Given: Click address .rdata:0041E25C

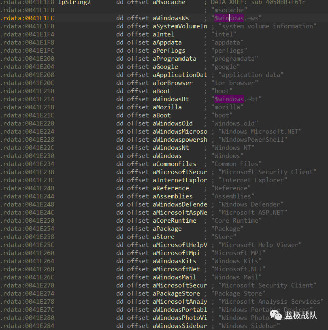Looking at the screenshot, I should (27, 245).
